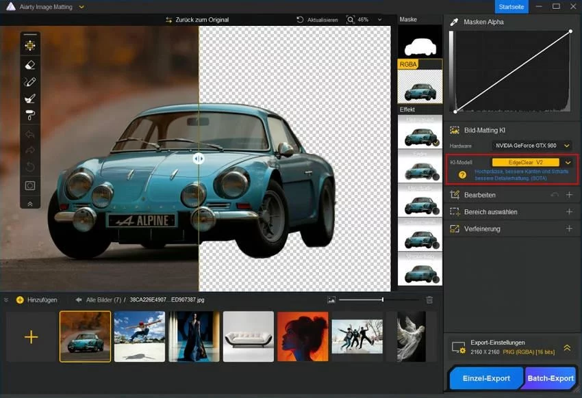Viewport: 582px width, 398px height.
Task: Select the RGBA view tab
Action: pos(408,64)
